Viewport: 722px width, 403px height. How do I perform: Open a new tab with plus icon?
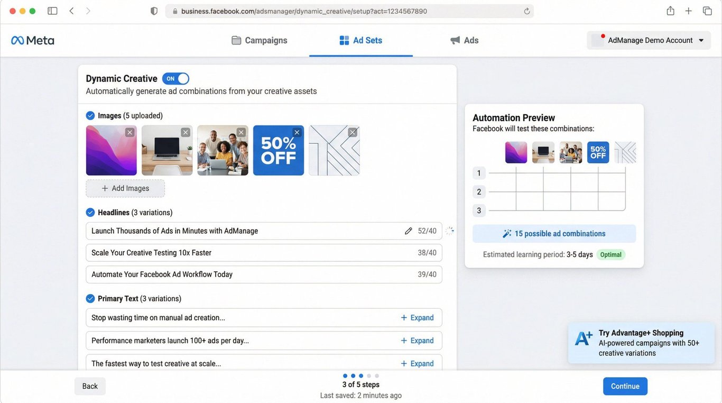(688, 11)
